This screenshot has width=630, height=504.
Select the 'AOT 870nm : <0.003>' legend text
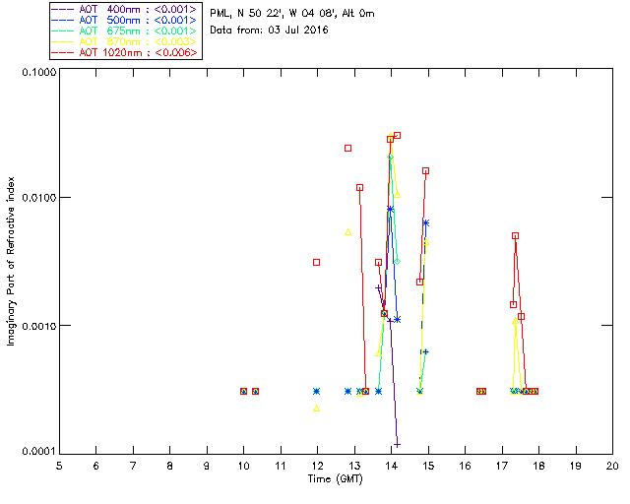(138, 41)
